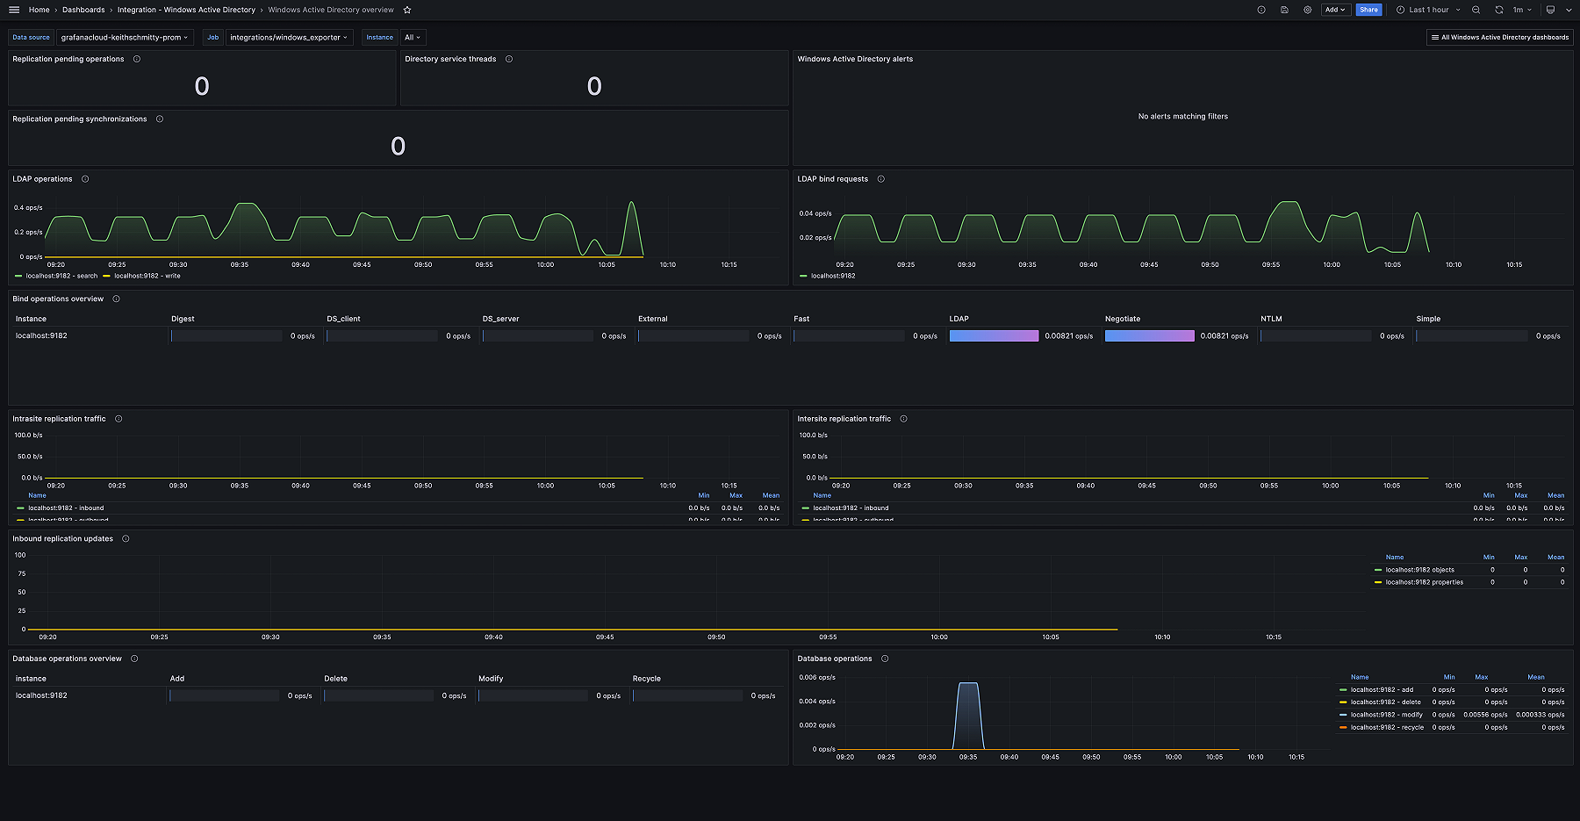
Task: Click the Dashboards breadcrumb
Action: coord(83,10)
